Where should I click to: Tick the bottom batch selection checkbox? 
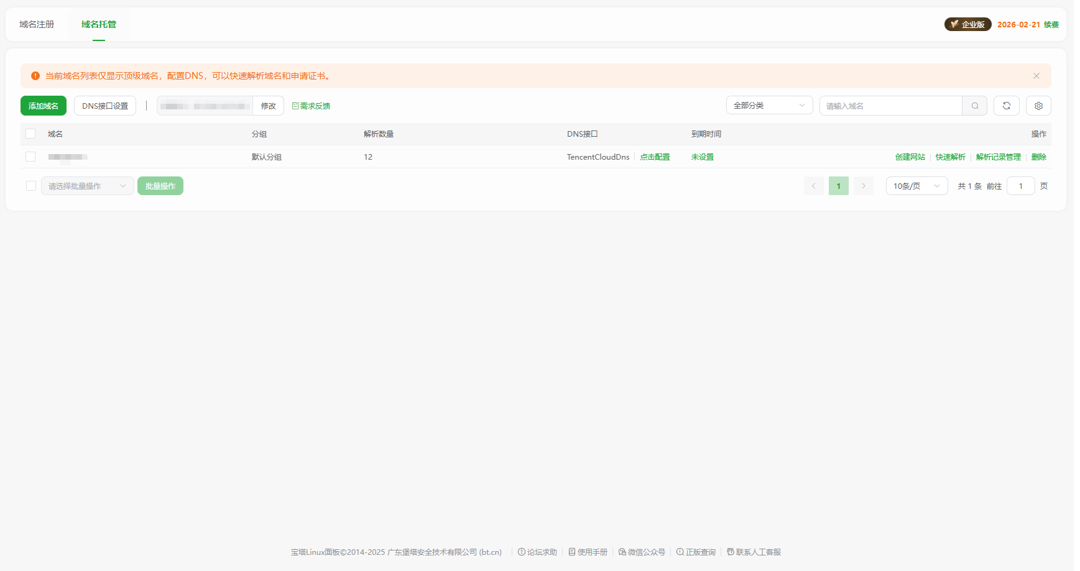point(30,186)
